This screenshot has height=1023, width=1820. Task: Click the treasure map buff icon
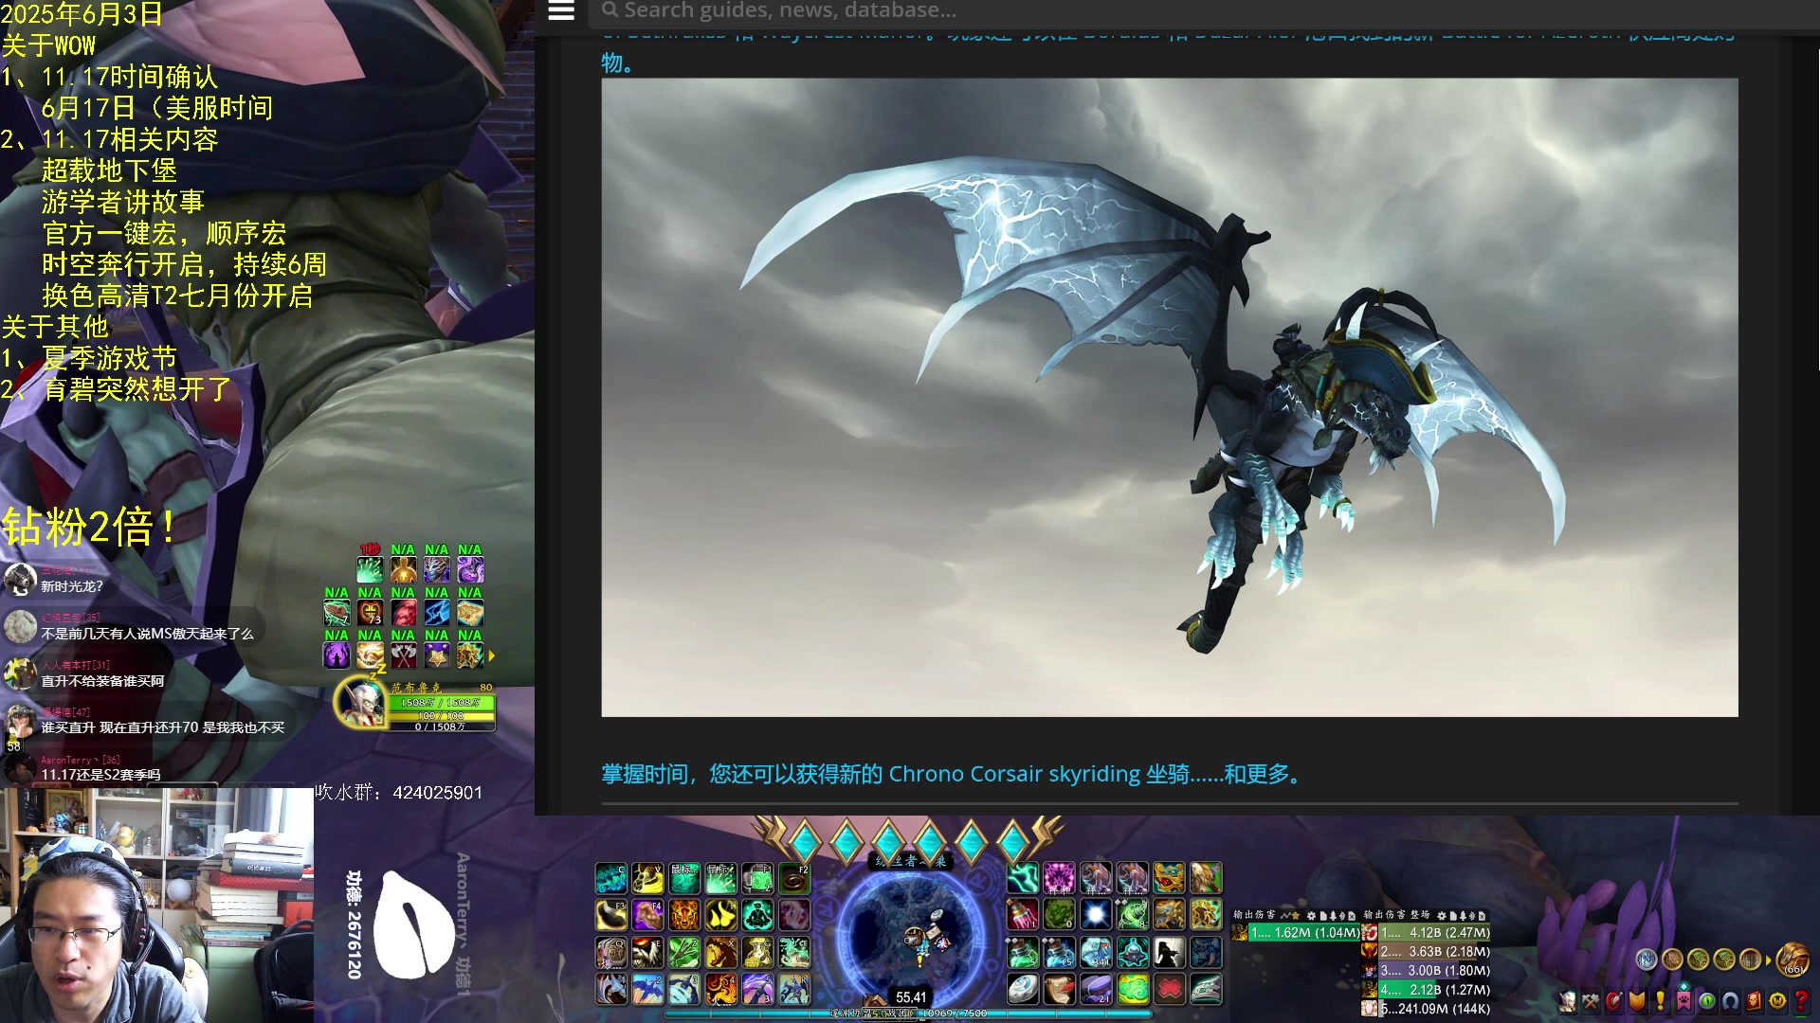(x=470, y=612)
